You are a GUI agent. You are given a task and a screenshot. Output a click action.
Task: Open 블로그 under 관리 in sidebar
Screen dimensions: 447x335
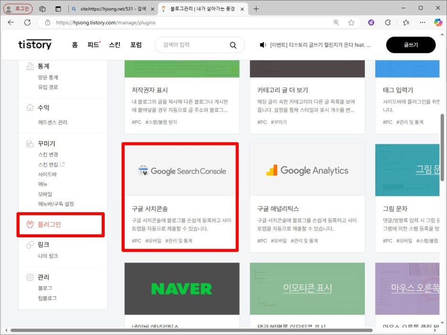point(45,288)
